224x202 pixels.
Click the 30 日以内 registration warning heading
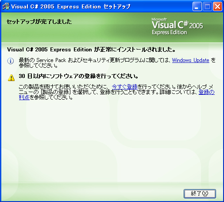(78, 76)
